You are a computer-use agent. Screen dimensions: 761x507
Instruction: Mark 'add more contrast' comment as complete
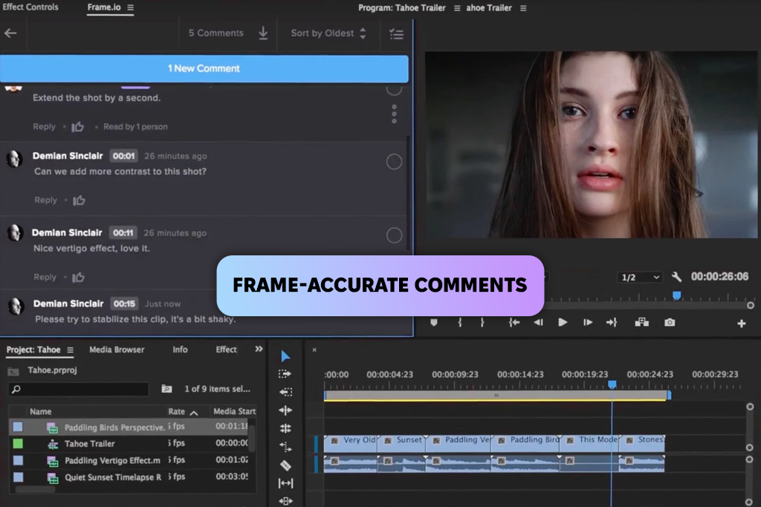tap(394, 162)
